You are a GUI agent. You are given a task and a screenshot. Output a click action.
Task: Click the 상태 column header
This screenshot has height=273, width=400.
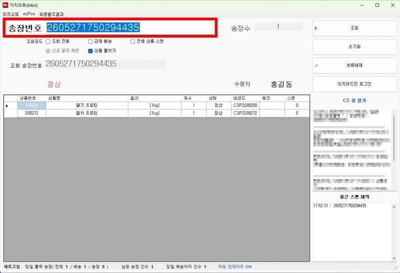point(218,98)
